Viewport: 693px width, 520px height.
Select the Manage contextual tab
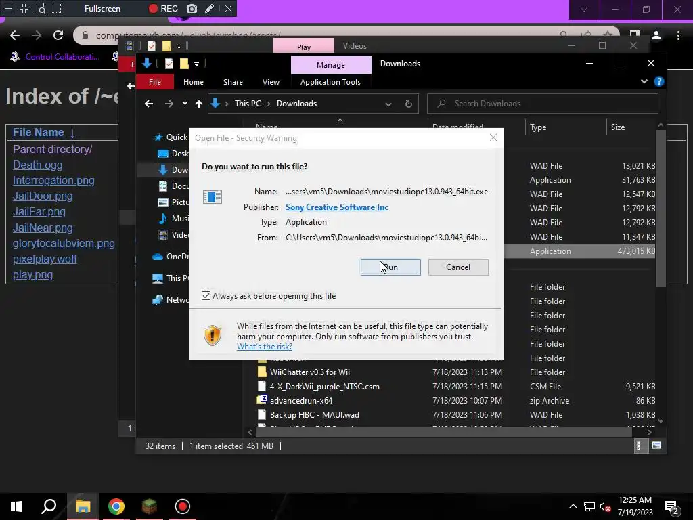pyautogui.click(x=330, y=65)
